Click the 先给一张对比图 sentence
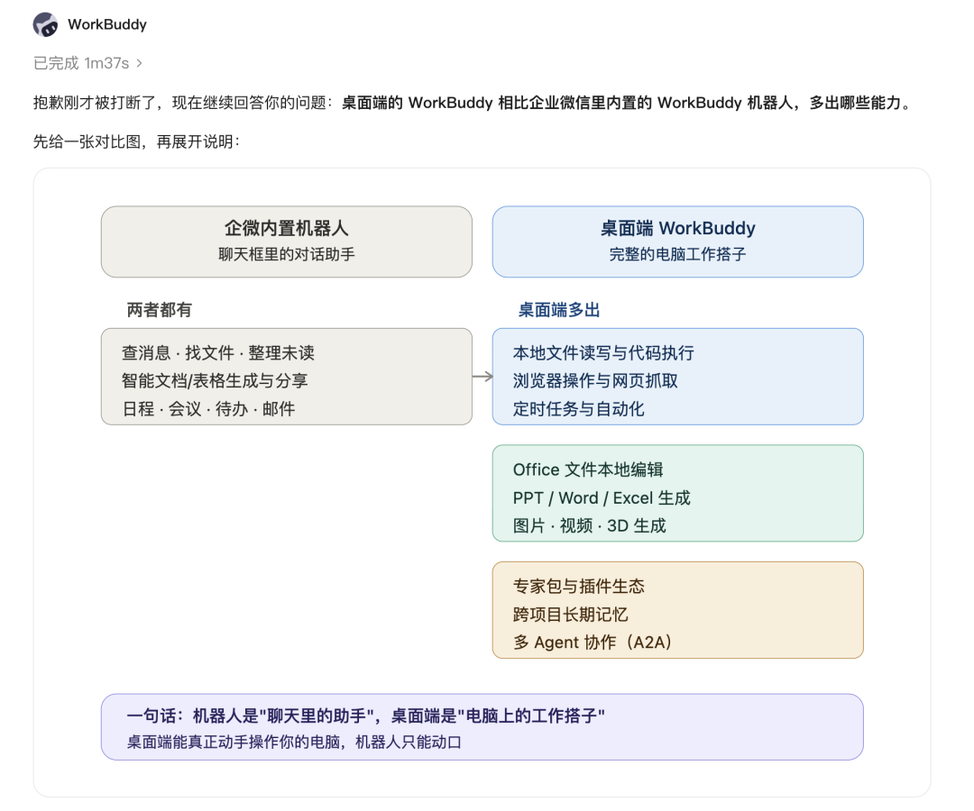This screenshot has width=974, height=811. coord(136,142)
